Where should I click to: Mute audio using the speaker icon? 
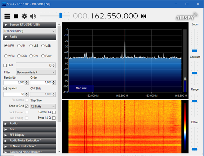click(x=33, y=16)
